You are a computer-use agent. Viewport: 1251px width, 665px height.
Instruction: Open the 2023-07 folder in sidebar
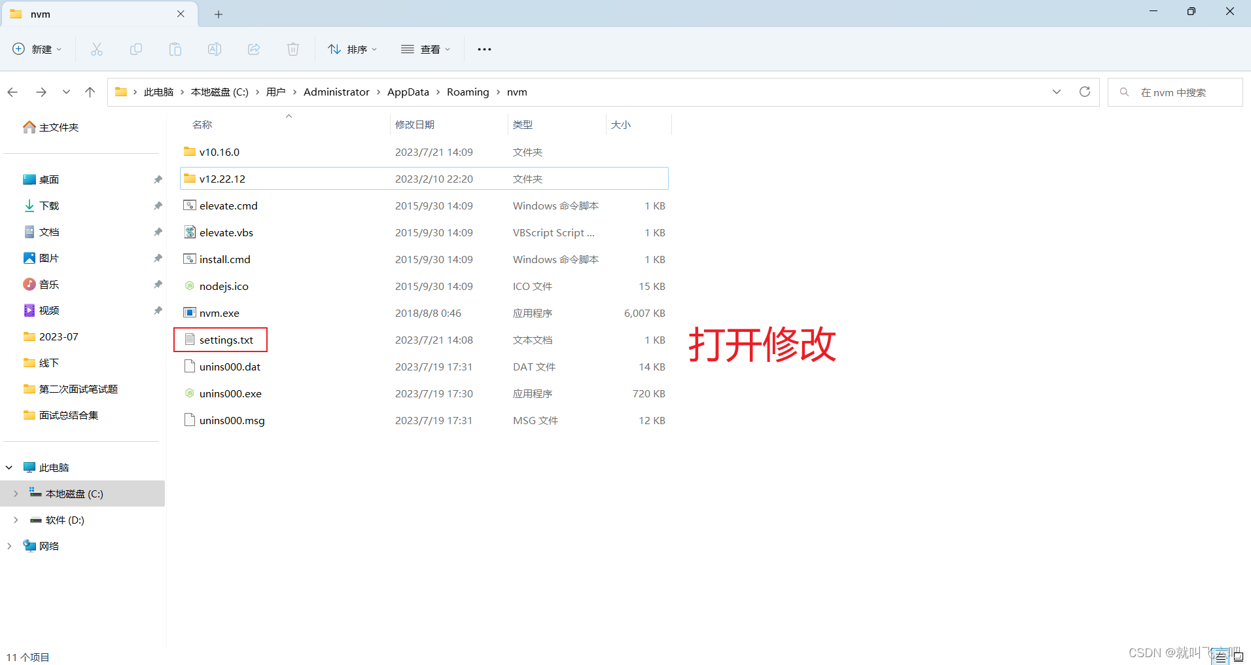pyautogui.click(x=50, y=336)
